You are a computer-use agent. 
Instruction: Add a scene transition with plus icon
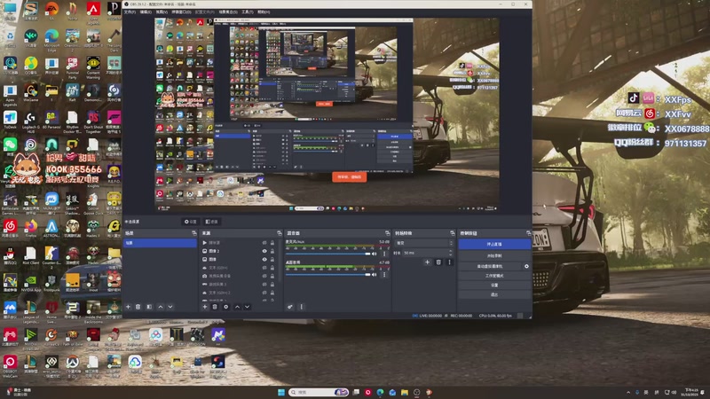click(427, 262)
